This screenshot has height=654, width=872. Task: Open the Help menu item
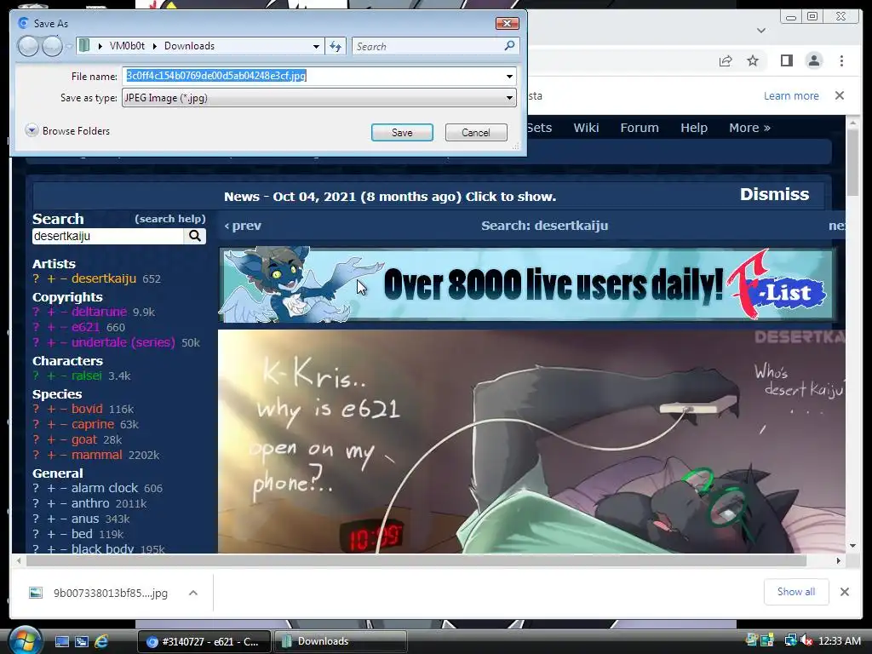693,128
